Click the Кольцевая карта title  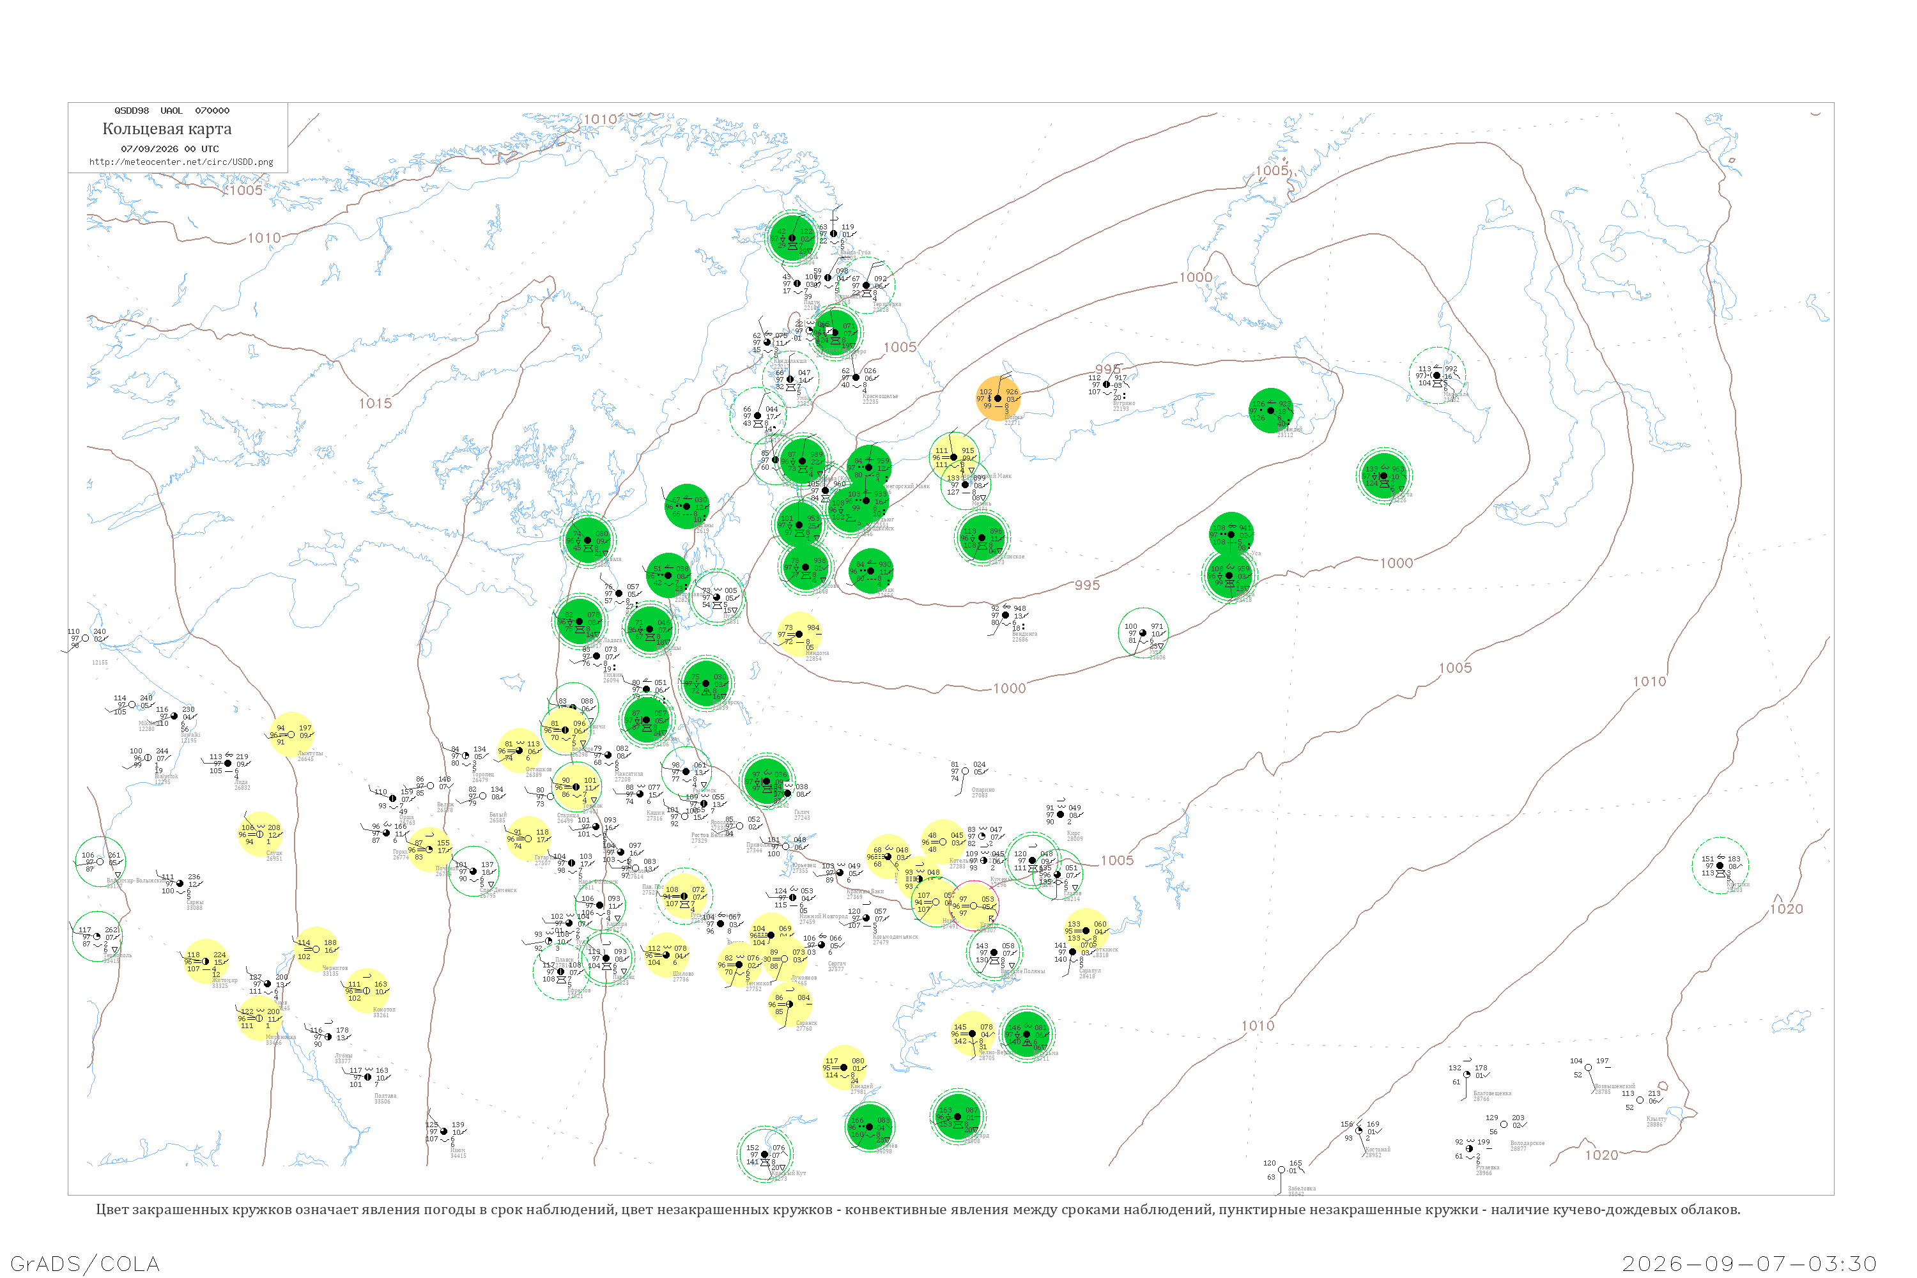167,129
